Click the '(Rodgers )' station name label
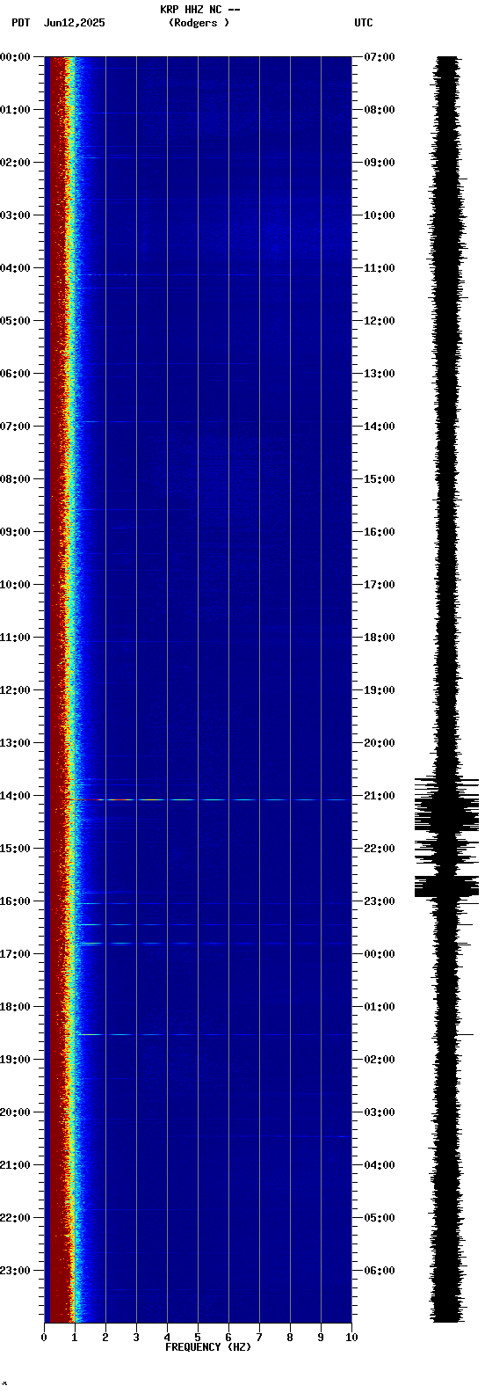The image size is (485, 1393). pos(199,23)
